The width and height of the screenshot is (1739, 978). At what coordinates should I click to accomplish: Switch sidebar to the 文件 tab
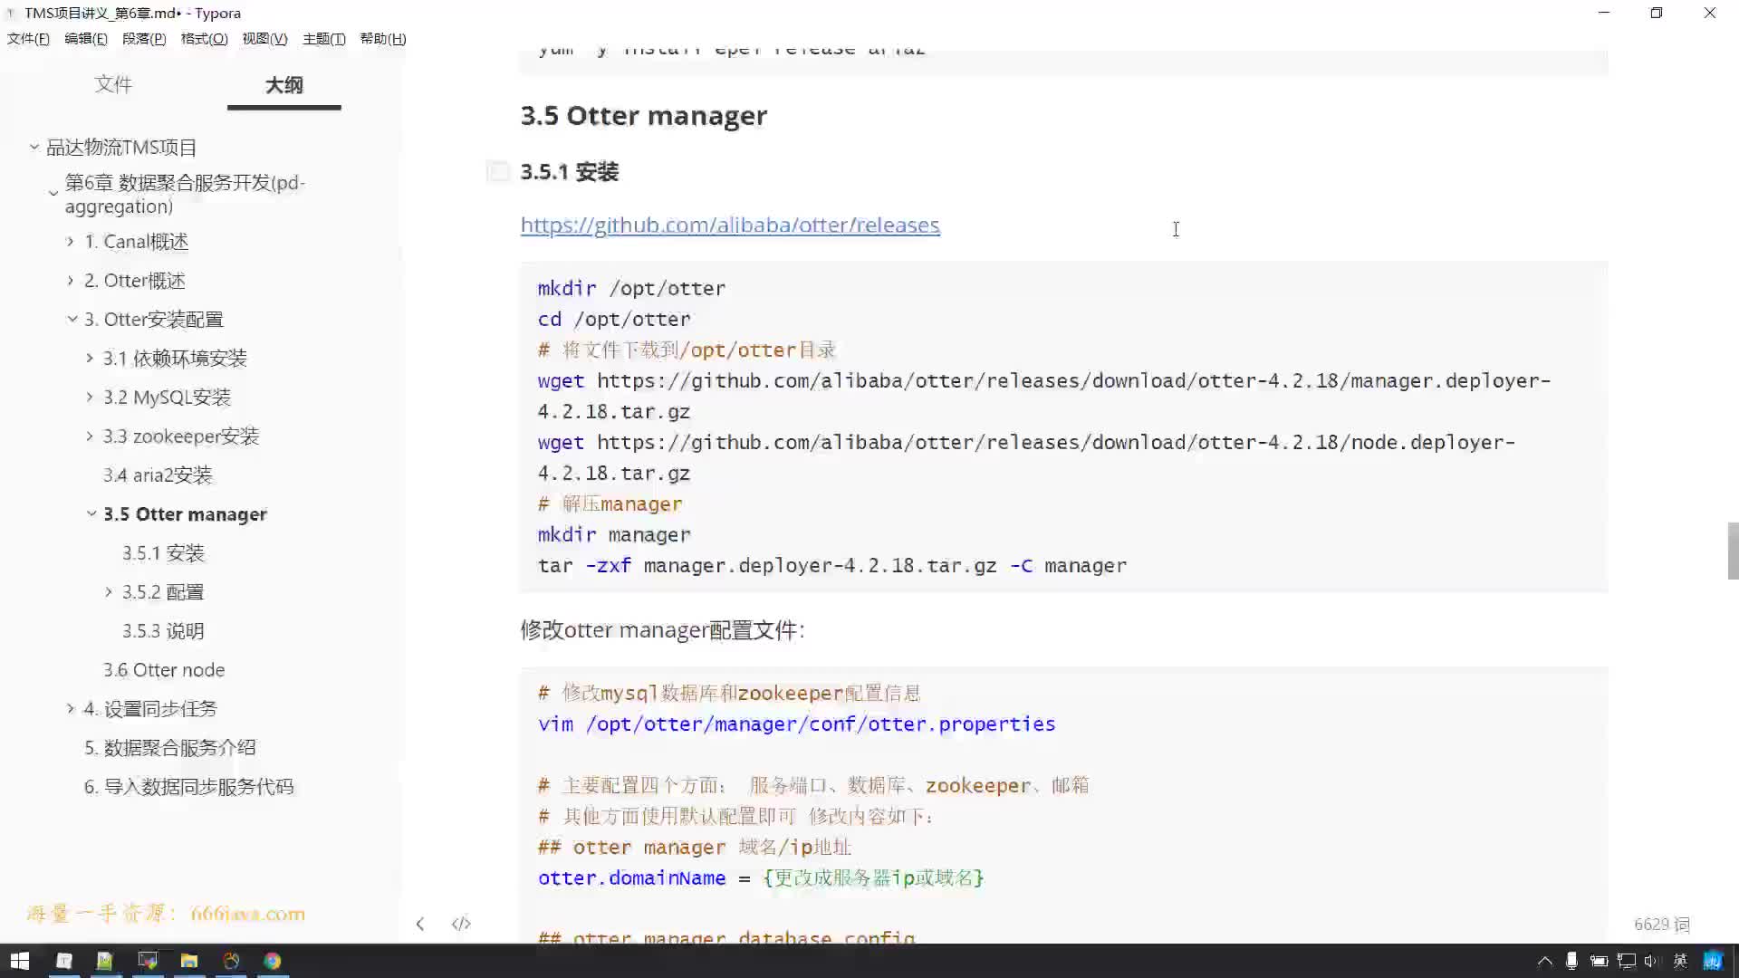click(x=113, y=84)
